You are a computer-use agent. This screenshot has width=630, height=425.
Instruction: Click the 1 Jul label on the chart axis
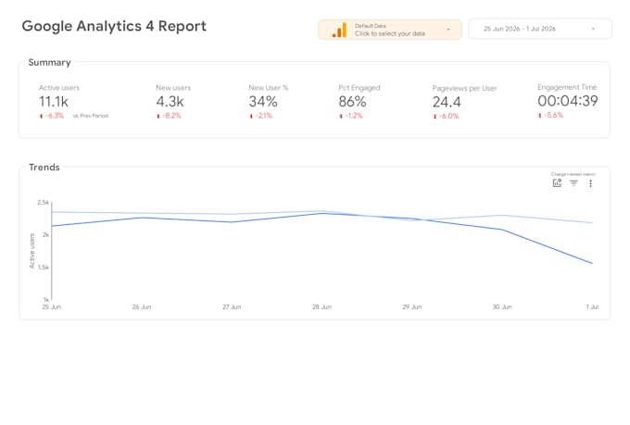(x=592, y=306)
